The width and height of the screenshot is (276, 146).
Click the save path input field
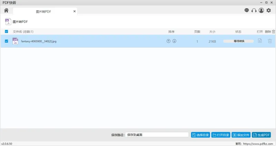[157, 135]
